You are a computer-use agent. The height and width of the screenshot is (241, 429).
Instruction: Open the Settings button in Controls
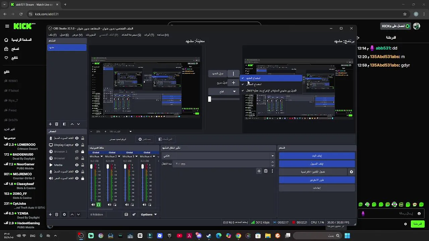[x=317, y=188]
